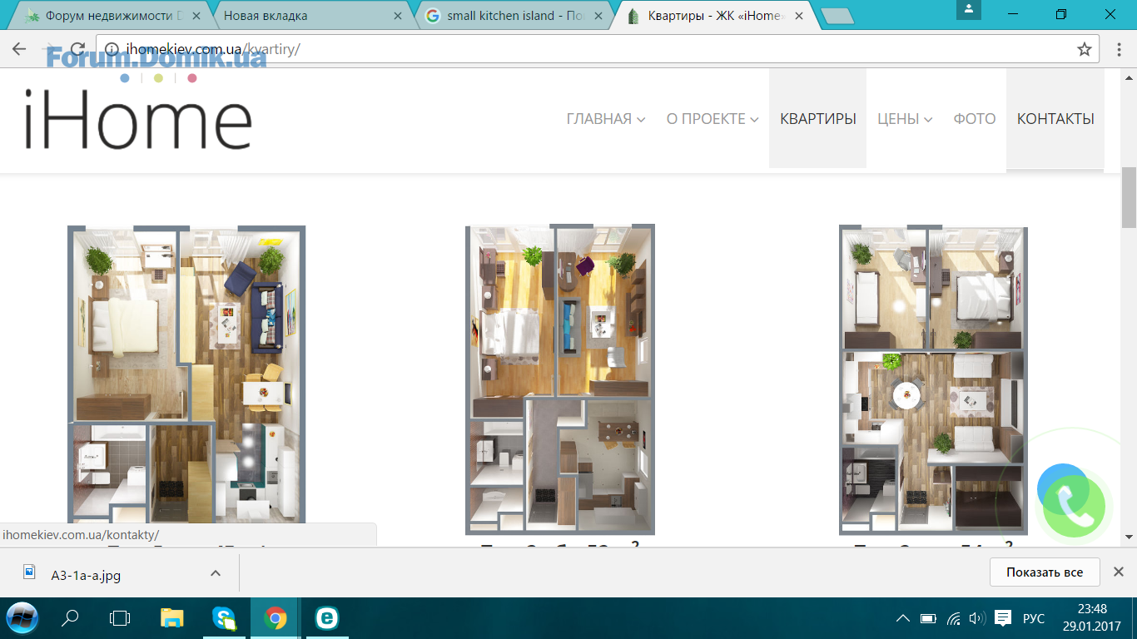Open a new browser tab
The image size is (1137, 639).
[x=837, y=16]
